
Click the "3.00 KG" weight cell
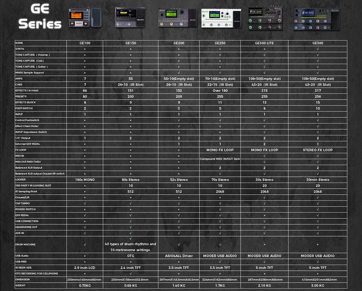click(318, 285)
